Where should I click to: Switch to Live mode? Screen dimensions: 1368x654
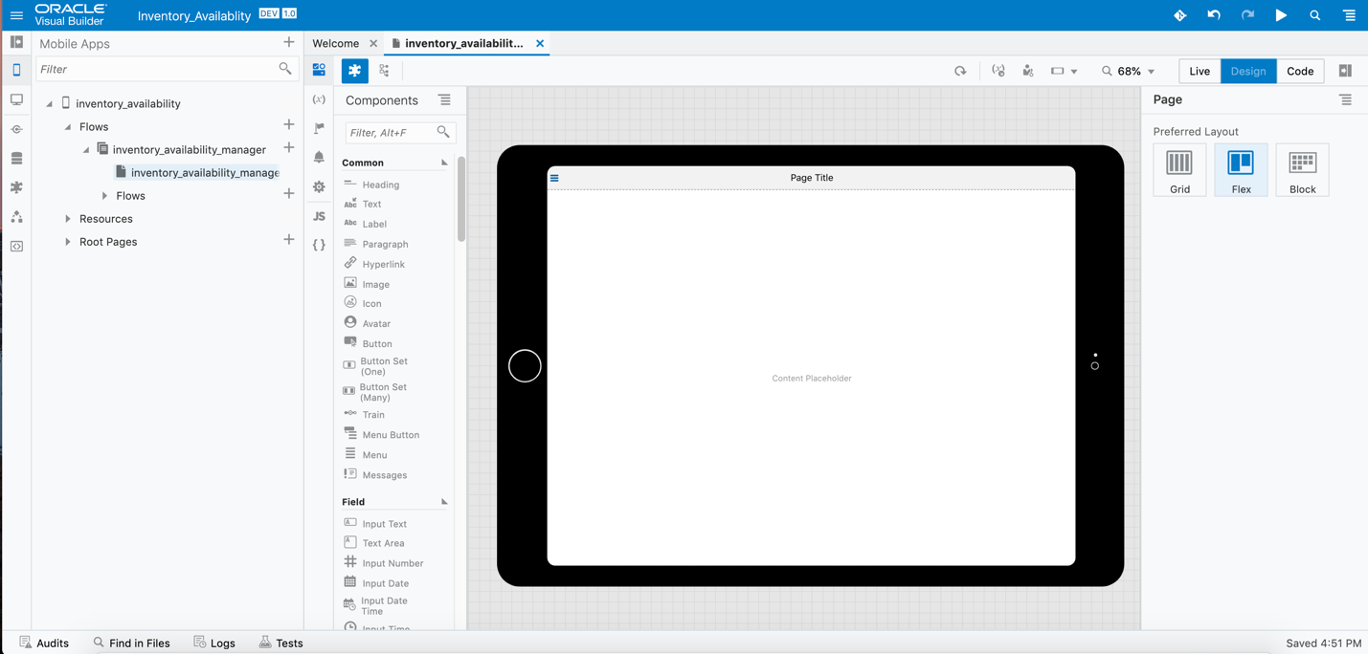[x=1200, y=71]
